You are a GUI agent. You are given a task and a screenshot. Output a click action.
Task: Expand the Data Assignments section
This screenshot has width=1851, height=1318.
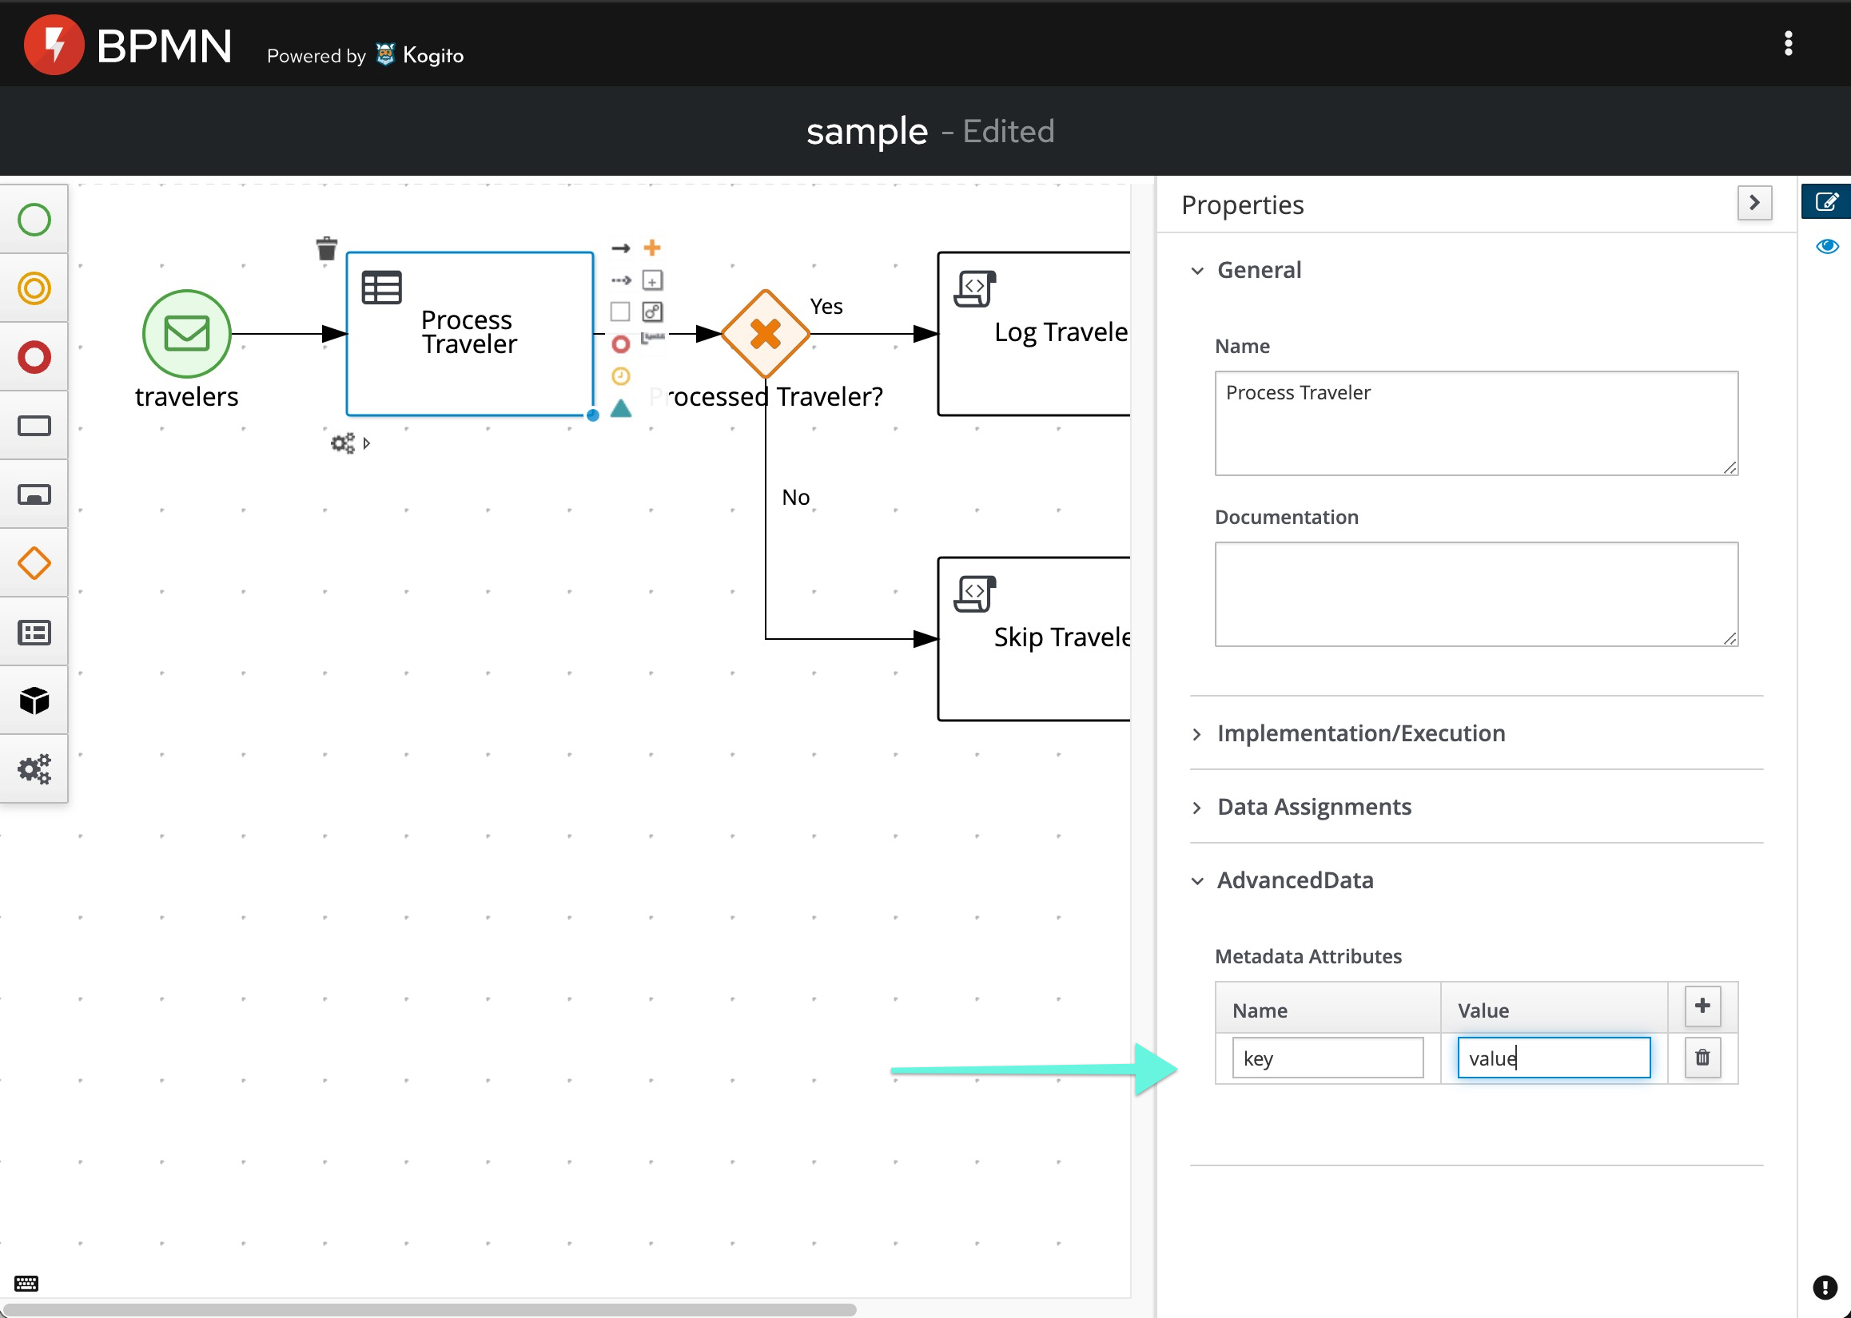tap(1314, 807)
